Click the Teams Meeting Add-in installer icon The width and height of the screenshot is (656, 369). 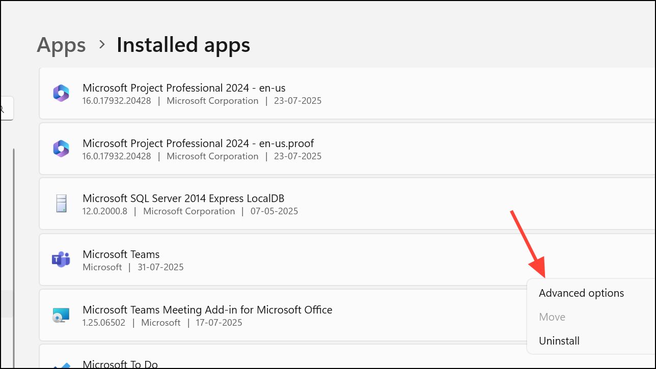pyautogui.click(x=61, y=316)
